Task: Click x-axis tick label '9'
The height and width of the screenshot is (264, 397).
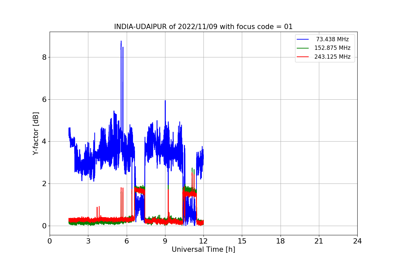Action: click(165, 241)
